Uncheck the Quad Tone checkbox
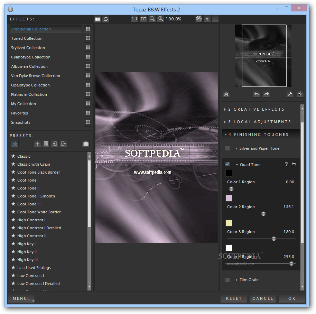Viewport: 316px width, 314px height. tap(227, 165)
